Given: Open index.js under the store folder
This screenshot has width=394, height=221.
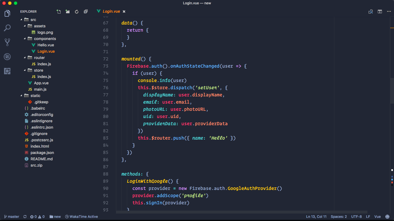Looking at the screenshot, I should coord(44,77).
